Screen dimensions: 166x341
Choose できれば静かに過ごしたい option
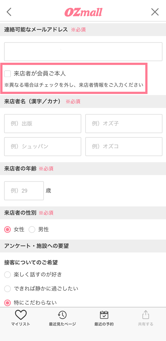tap(8, 289)
